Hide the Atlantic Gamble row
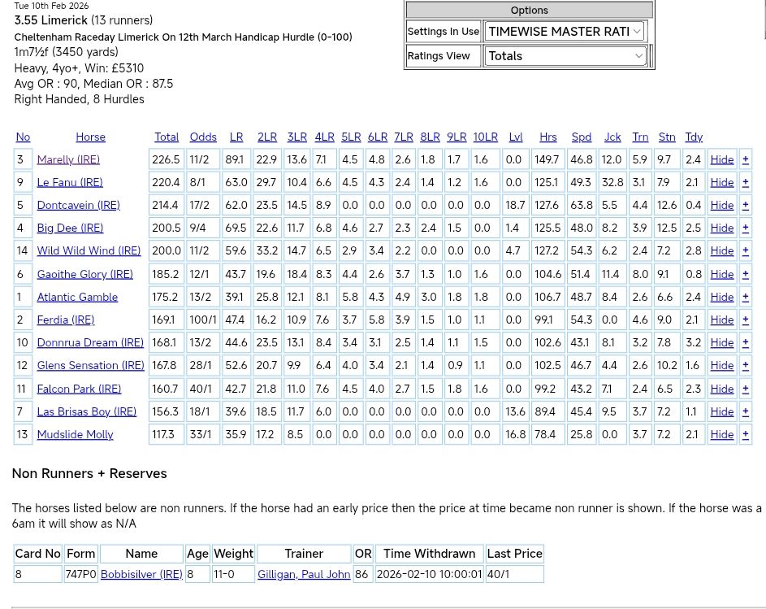 [x=721, y=297]
